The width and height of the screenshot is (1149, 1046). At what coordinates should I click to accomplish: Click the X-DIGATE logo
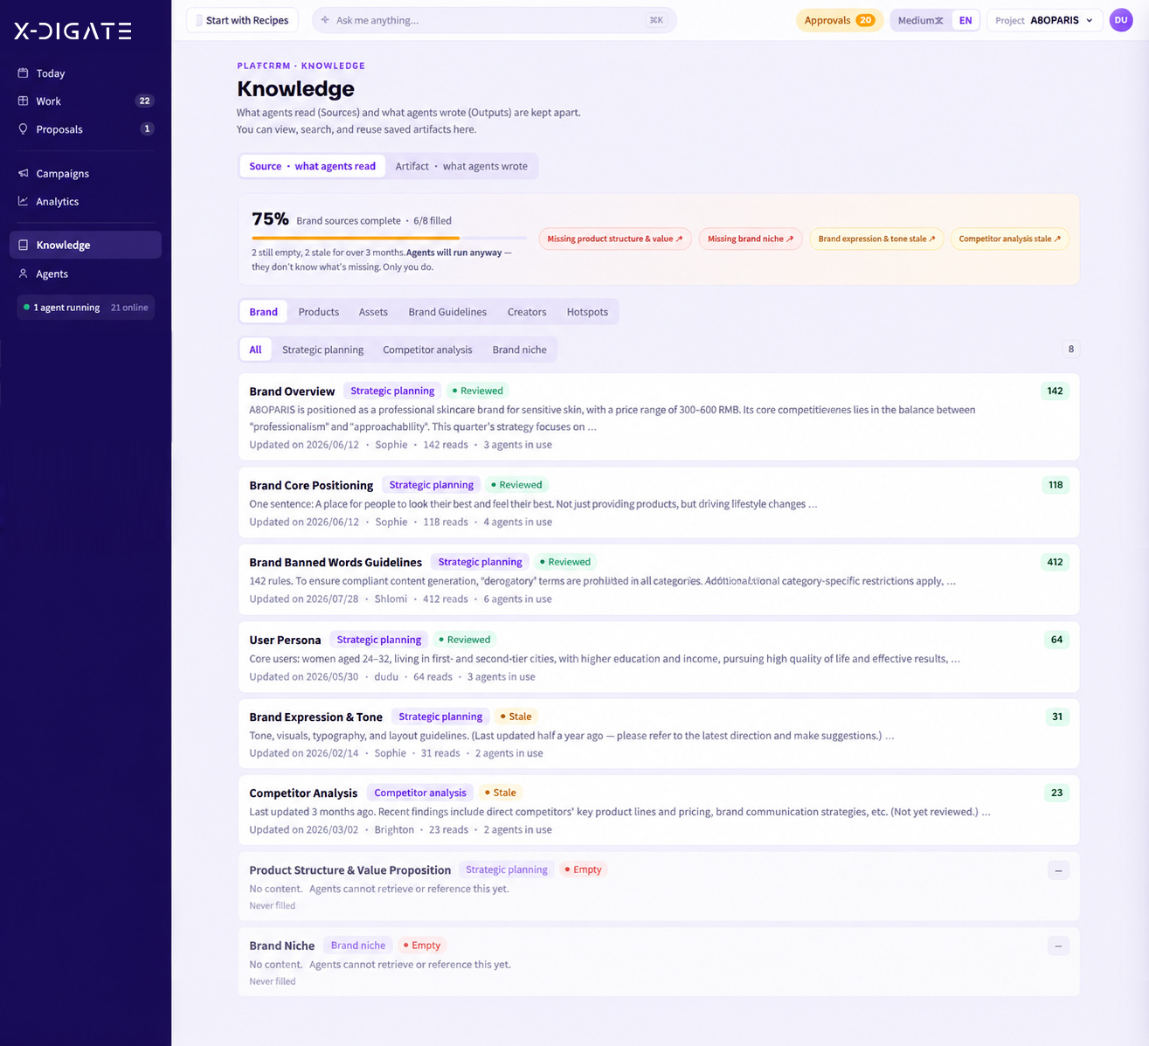point(73,31)
